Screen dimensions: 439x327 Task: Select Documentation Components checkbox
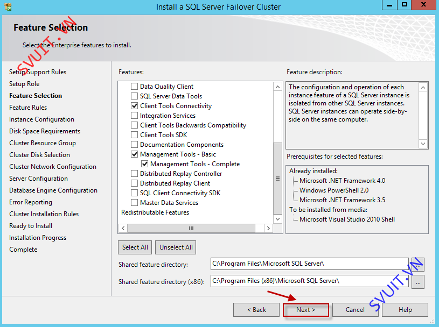pos(134,145)
